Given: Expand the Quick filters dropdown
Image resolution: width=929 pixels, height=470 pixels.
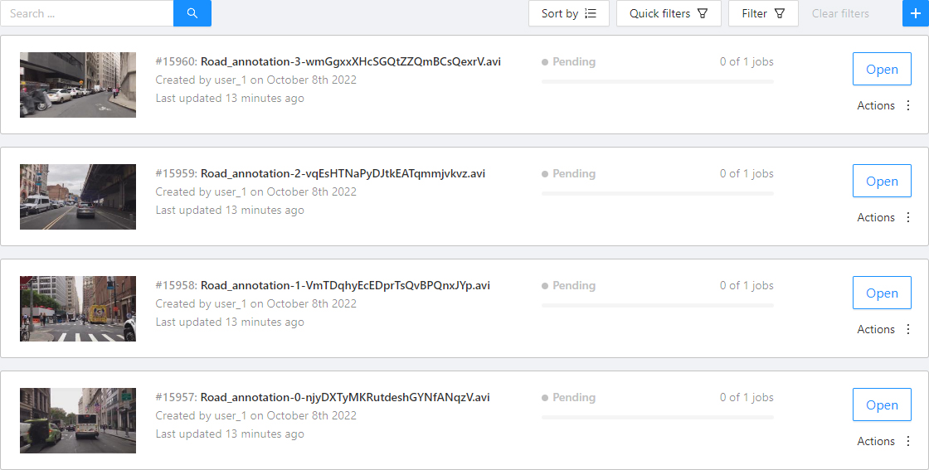Looking at the screenshot, I should coord(668,13).
